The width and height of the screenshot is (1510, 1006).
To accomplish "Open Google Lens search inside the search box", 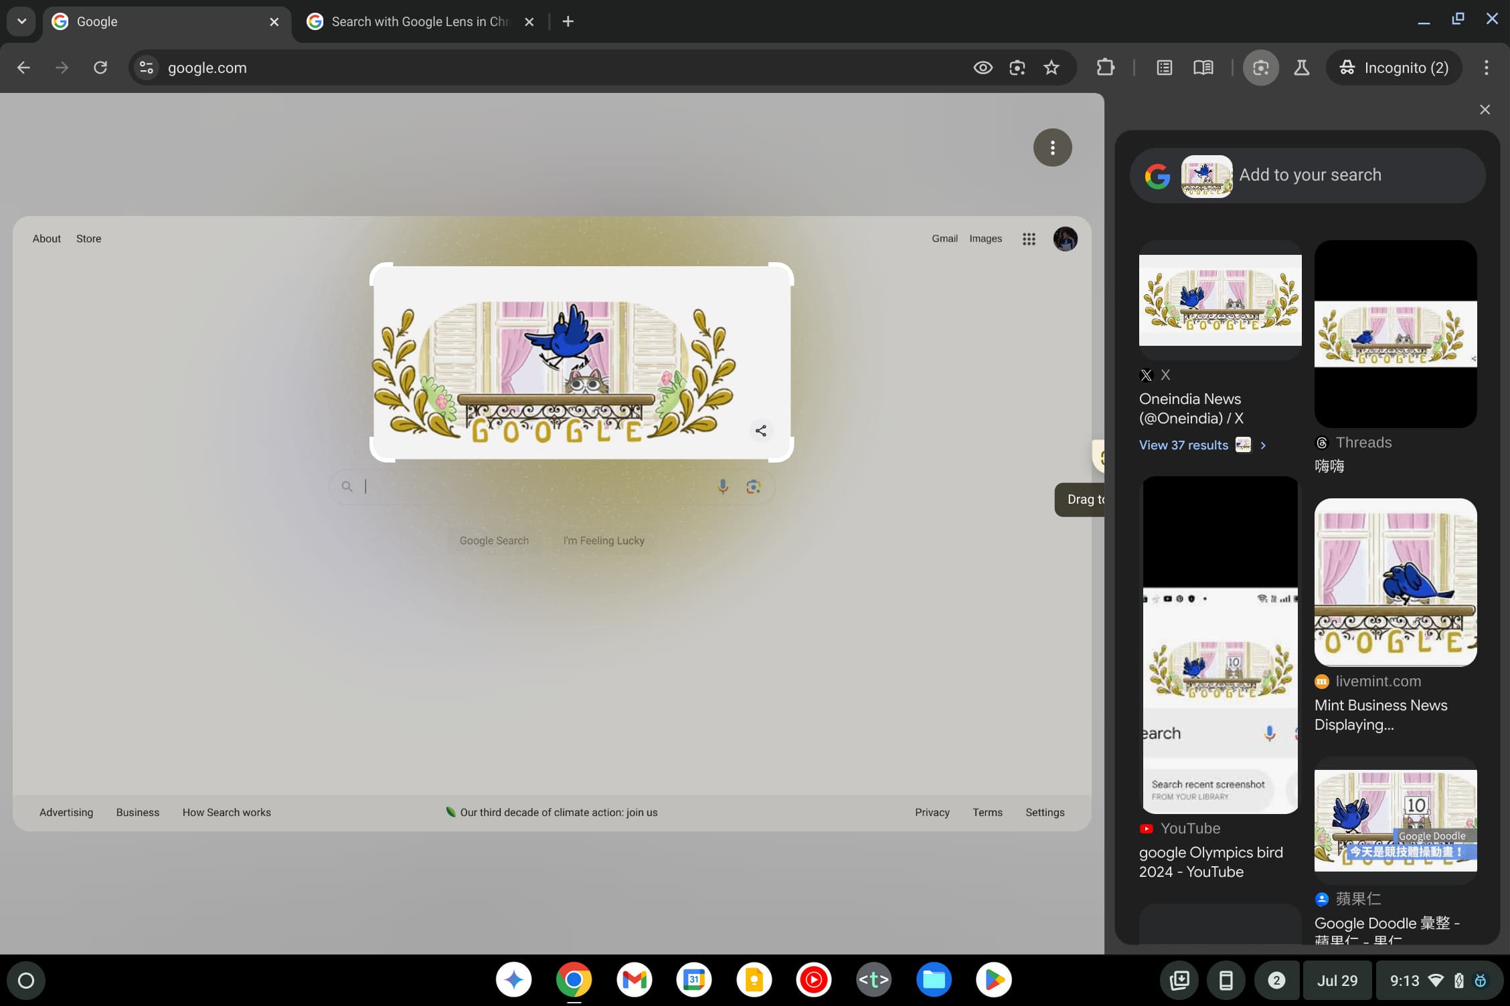I will pyautogui.click(x=753, y=486).
